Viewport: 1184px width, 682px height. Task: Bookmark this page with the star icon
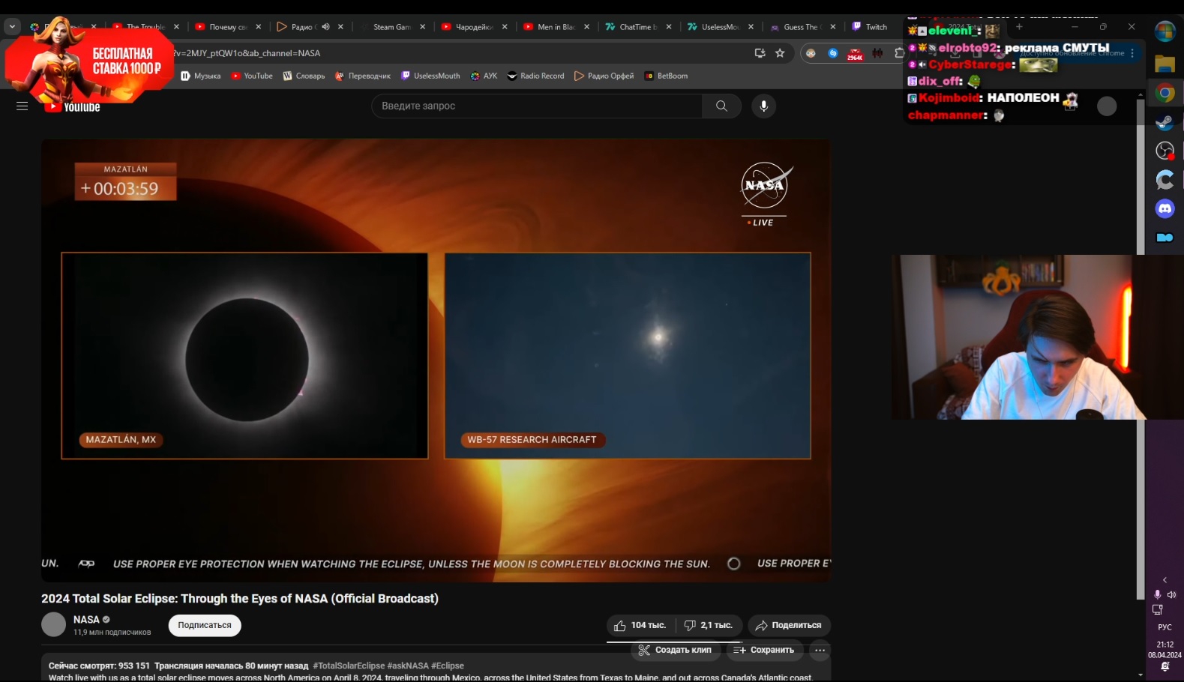point(780,53)
